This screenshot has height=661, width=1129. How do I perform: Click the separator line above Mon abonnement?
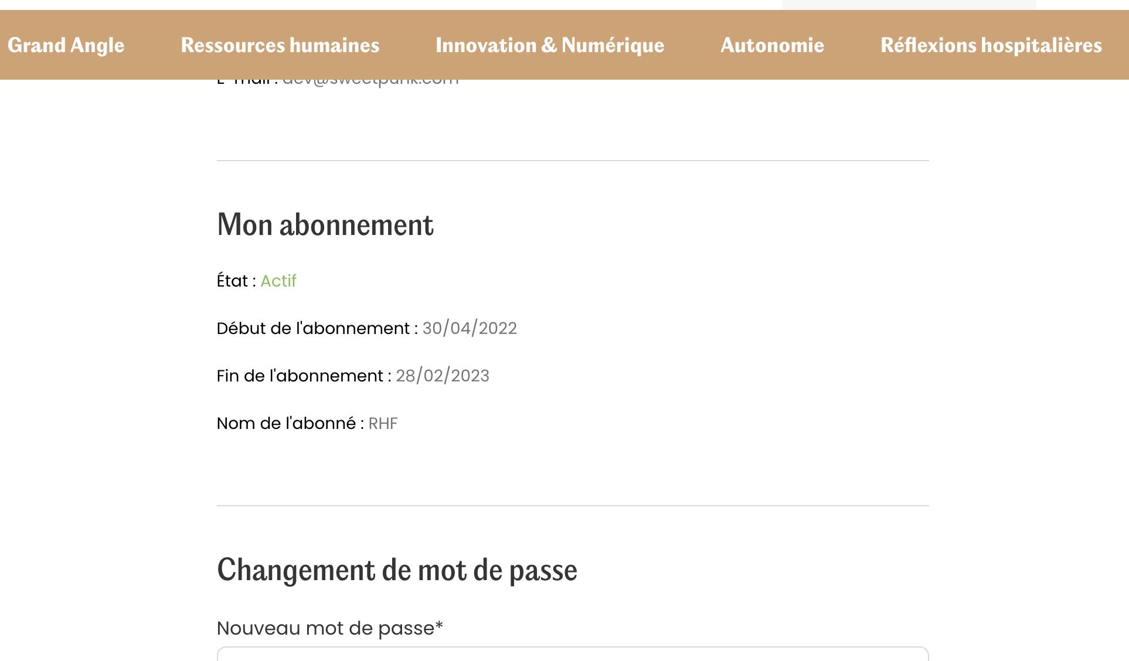[572, 160]
